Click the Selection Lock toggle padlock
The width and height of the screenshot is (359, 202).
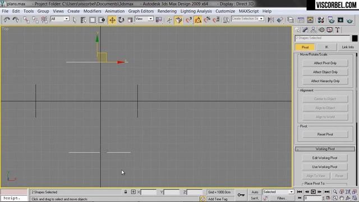(126, 192)
